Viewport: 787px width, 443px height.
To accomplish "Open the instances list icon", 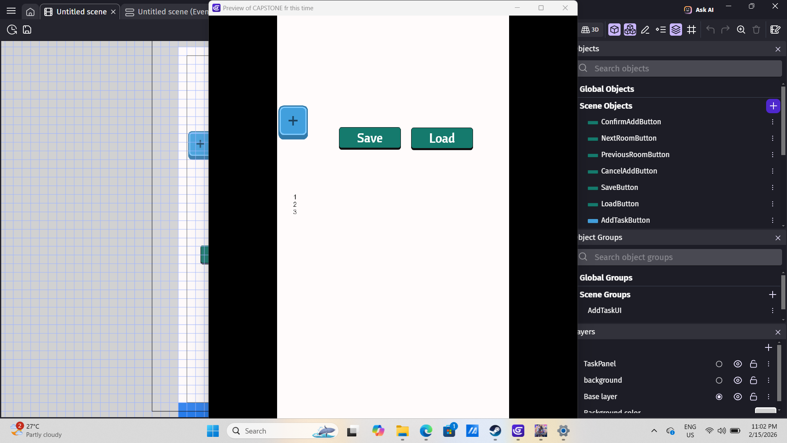I will coord(661,30).
